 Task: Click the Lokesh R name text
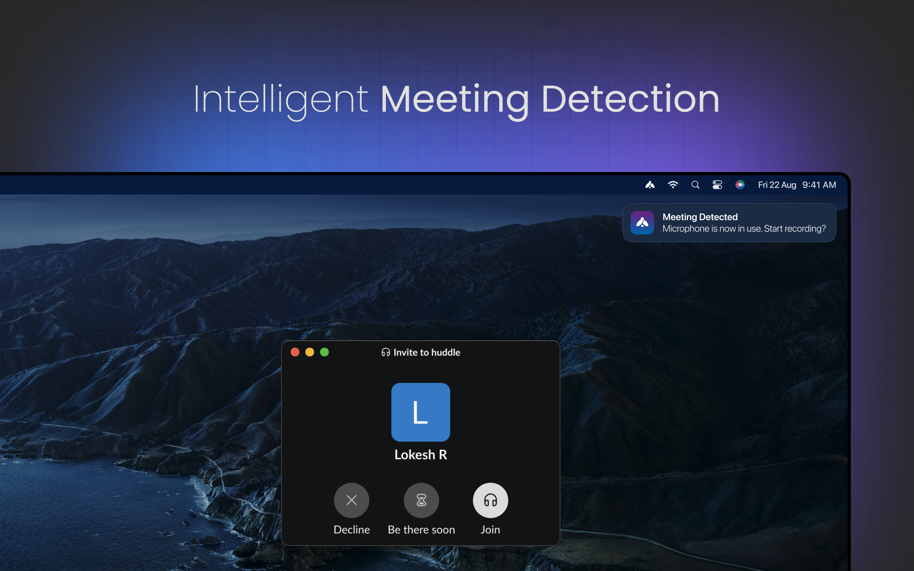(x=420, y=455)
